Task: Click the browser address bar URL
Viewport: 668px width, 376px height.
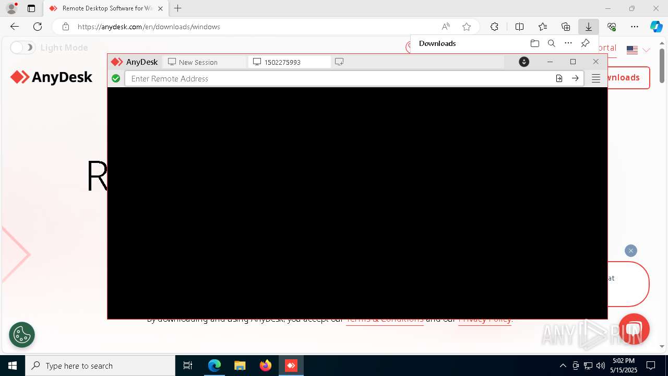Action: click(x=149, y=27)
